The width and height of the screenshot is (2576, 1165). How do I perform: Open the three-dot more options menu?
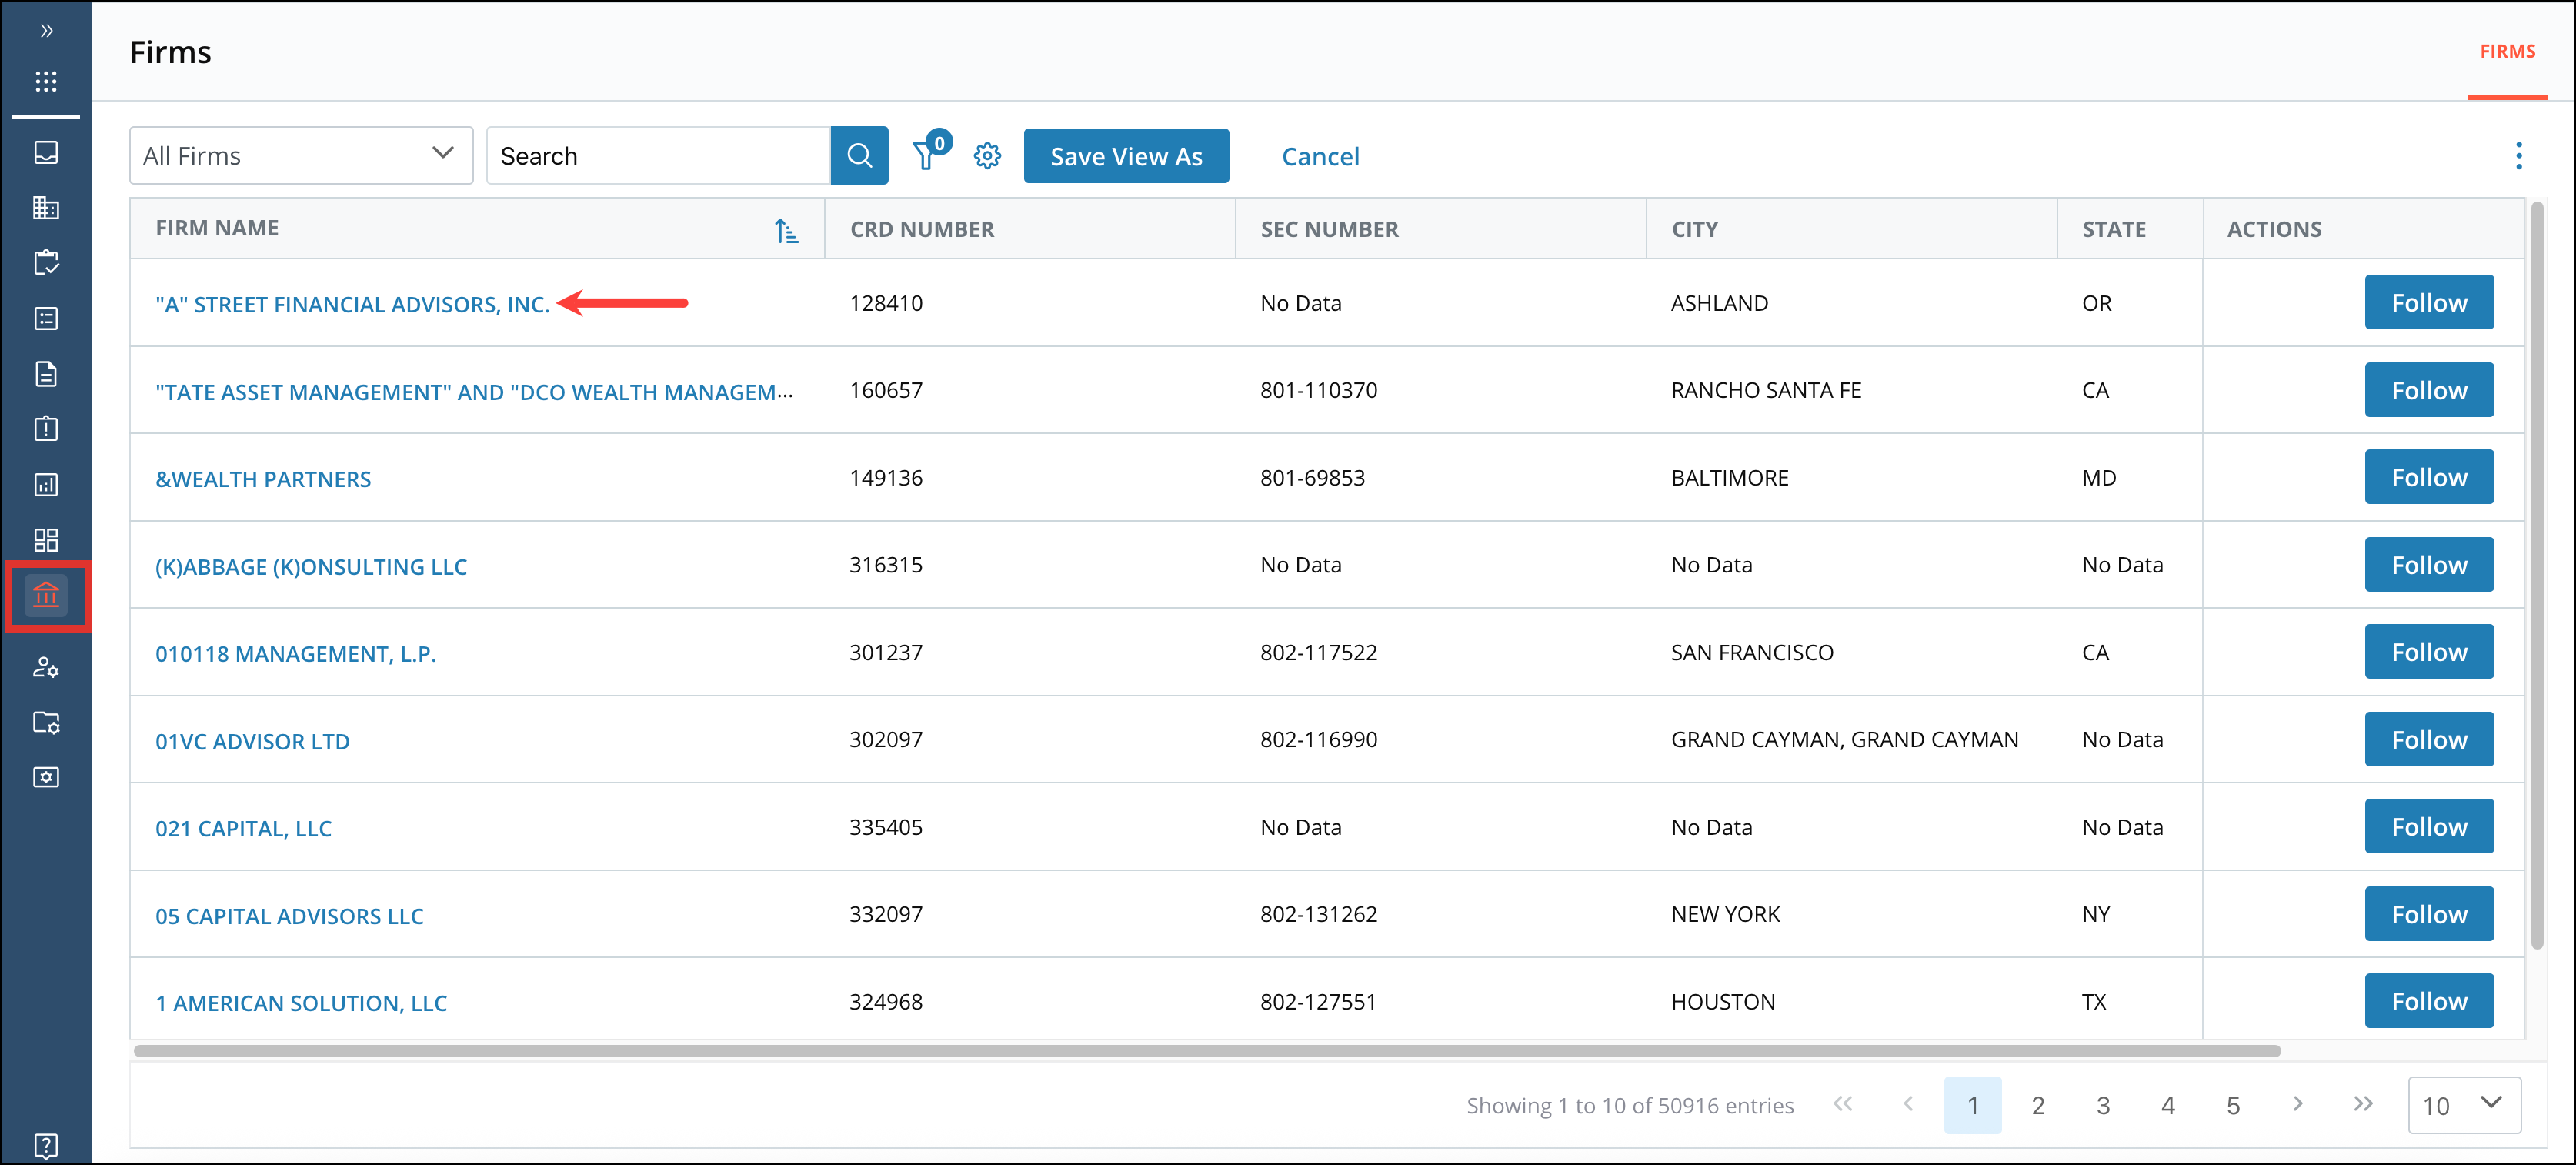tap(2518, 156)
